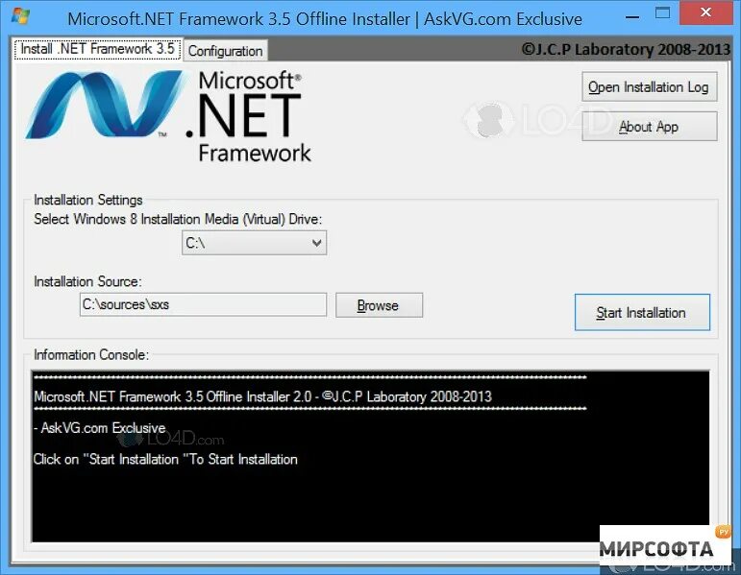The width and height of the screenshot is (741, 575).
Task: Open the Installation Log
Action: 650,86
